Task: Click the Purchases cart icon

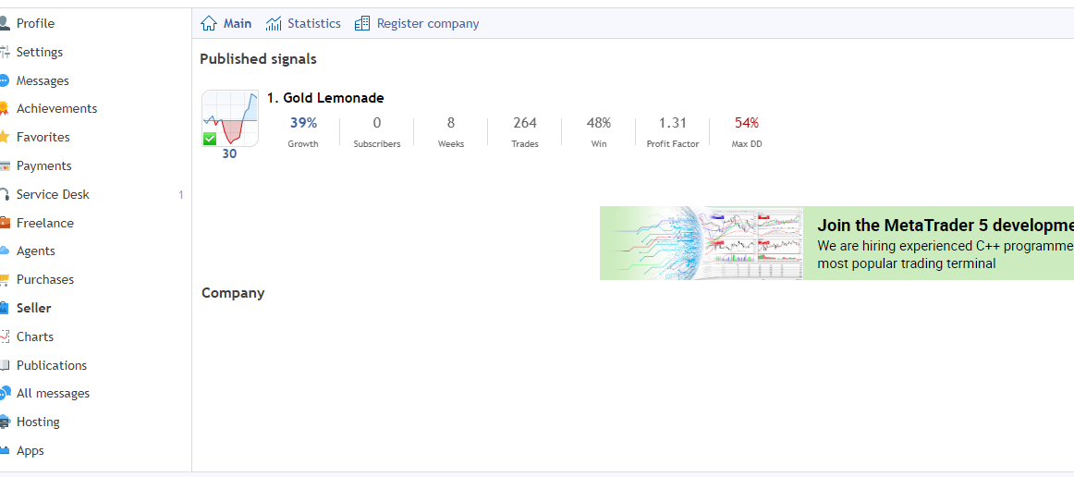Action: [4, 279]
